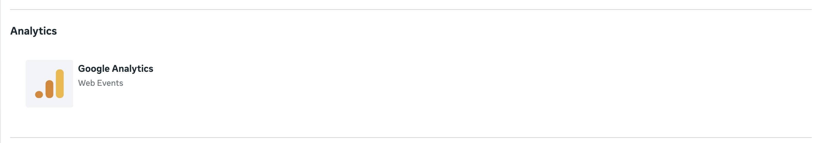Click the Google Analytics bar-chart logo
The width and height of the screenshot is (813, 143).
(x=49, y=84)
